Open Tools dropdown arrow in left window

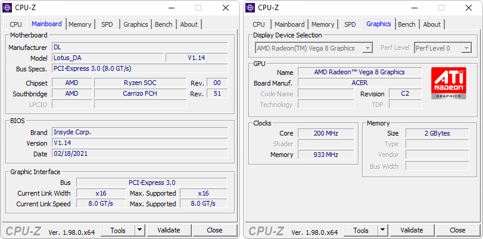pyautogui.click(x=139, y=229)
